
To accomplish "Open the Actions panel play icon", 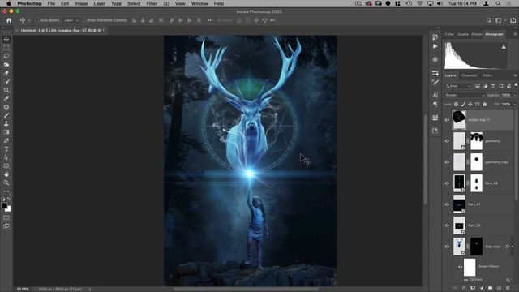I will 435,46.
